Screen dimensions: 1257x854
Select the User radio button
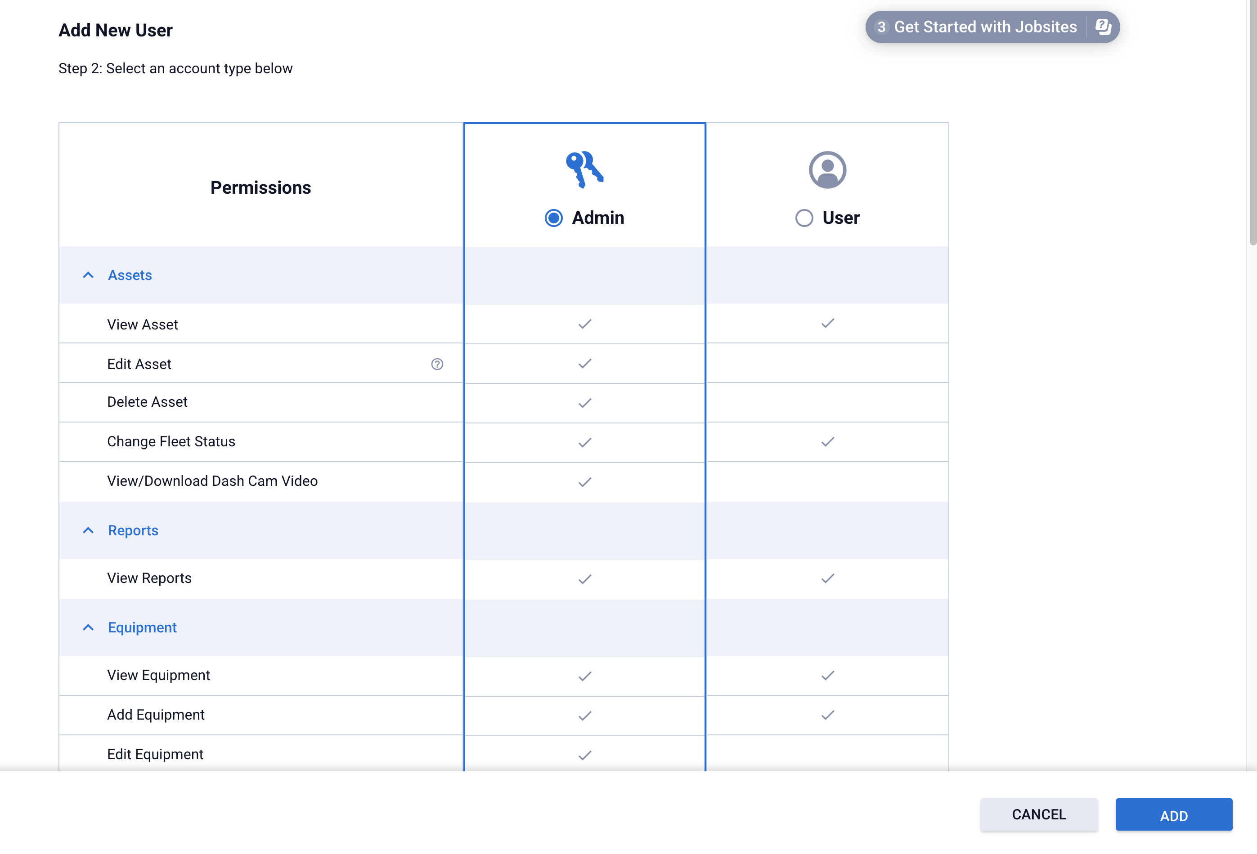click(x=804, y=218)
